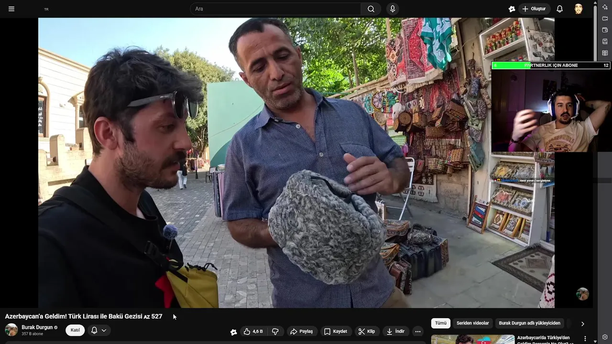The width and height of the screenshot is (612, 344).
Task: Click the video camera icon in right sidebar
Action: coord(605,19)
